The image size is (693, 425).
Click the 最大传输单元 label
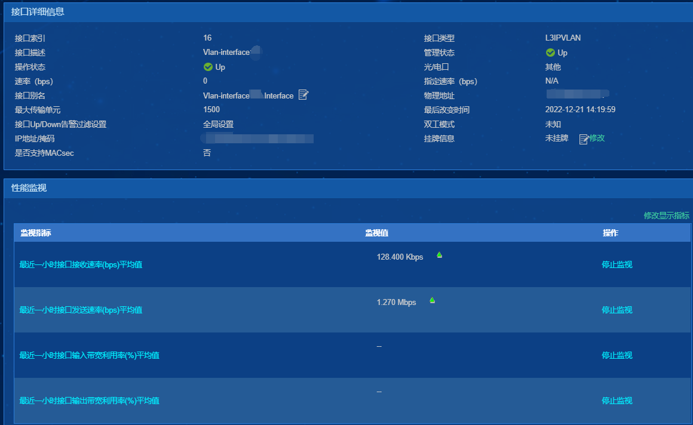pos(38,110)
